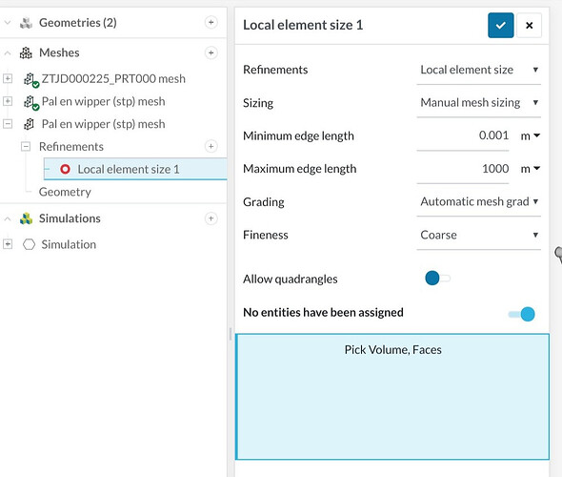Click the red circle icon beside Local element size 1
Viewport: 562px width, 477px height.
pos(65,169)
